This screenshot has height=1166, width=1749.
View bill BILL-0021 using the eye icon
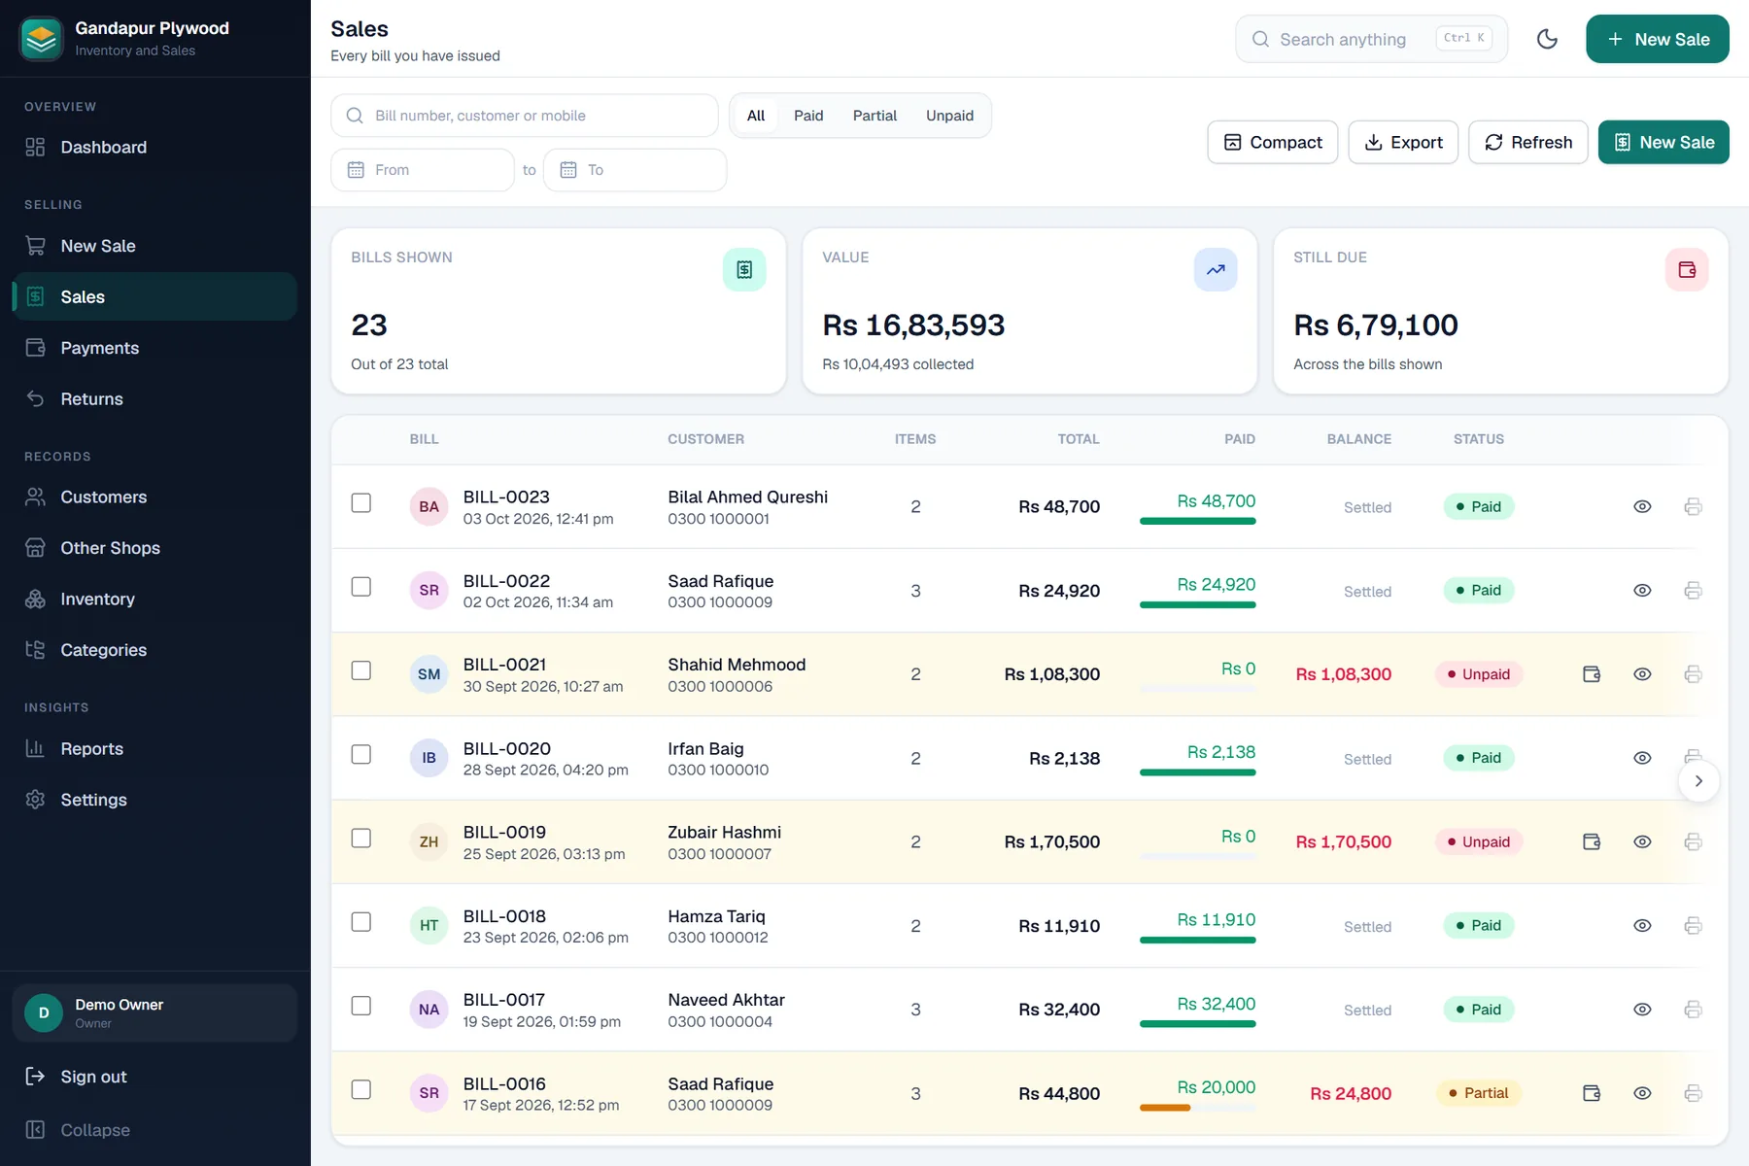tap(1642, 674)
